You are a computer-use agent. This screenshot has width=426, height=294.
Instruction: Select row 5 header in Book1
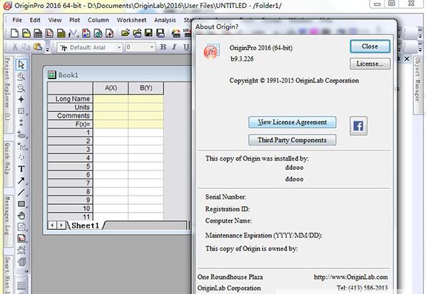(70, 166)
